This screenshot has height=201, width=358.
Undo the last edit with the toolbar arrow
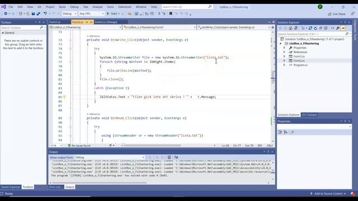tap(45, 13)
